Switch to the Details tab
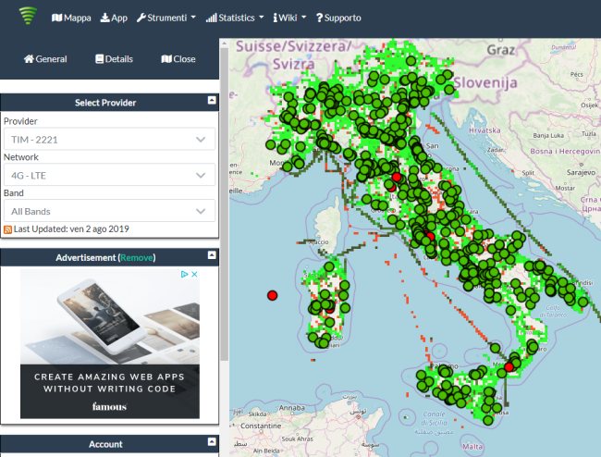 [114, 59]
